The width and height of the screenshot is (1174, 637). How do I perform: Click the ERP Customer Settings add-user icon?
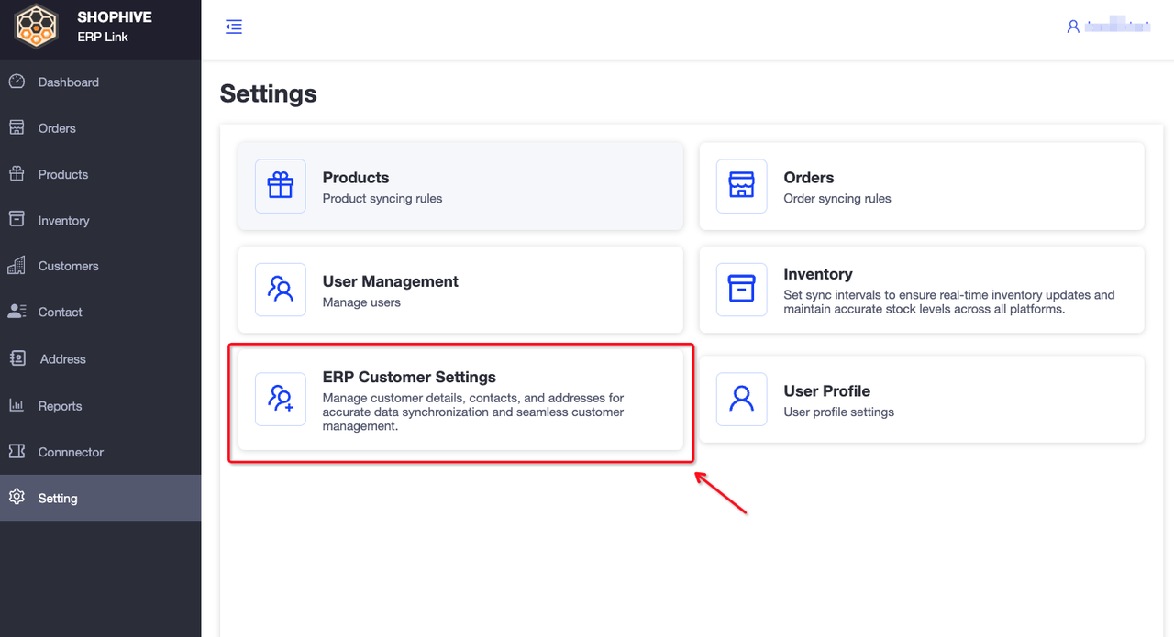pos(281,399)
